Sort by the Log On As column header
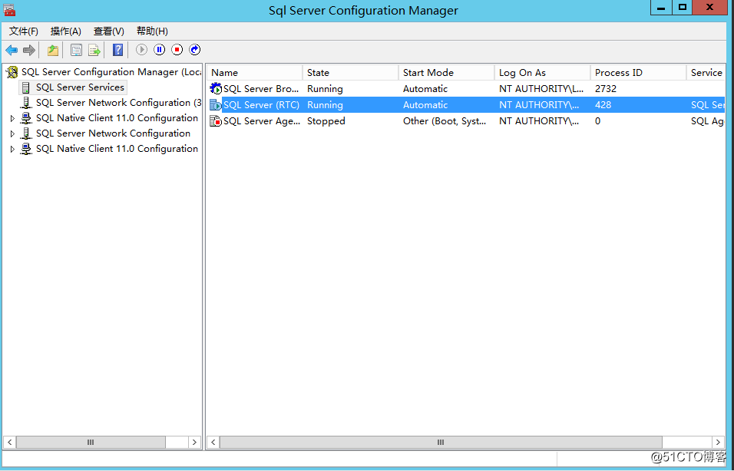Screen dimensions: 734x471 [543, 73]
